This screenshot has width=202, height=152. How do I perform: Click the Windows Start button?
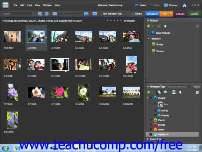coord(5,148)
